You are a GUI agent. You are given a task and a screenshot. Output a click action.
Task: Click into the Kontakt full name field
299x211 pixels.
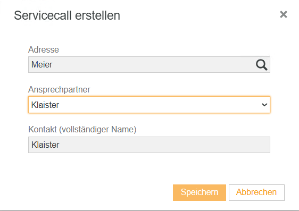(149, 145)
